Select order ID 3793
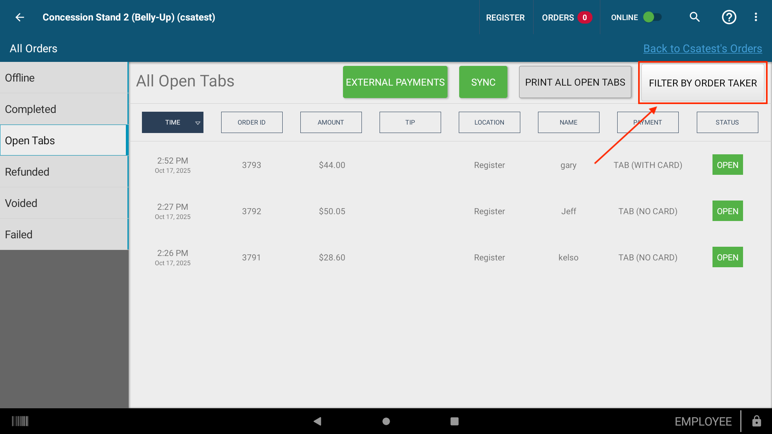Screen dimensions: 772x434 252,165
